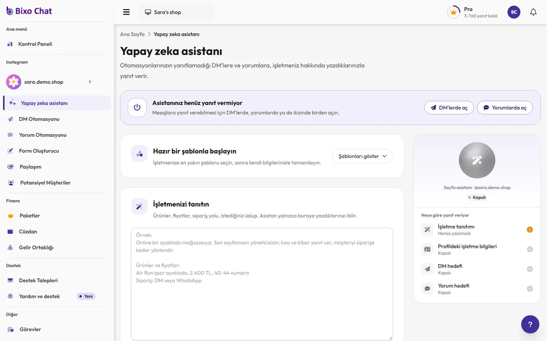
Task: Click the "Neye göre yanıt veriyor" label
Action: [x=445, y=215]
